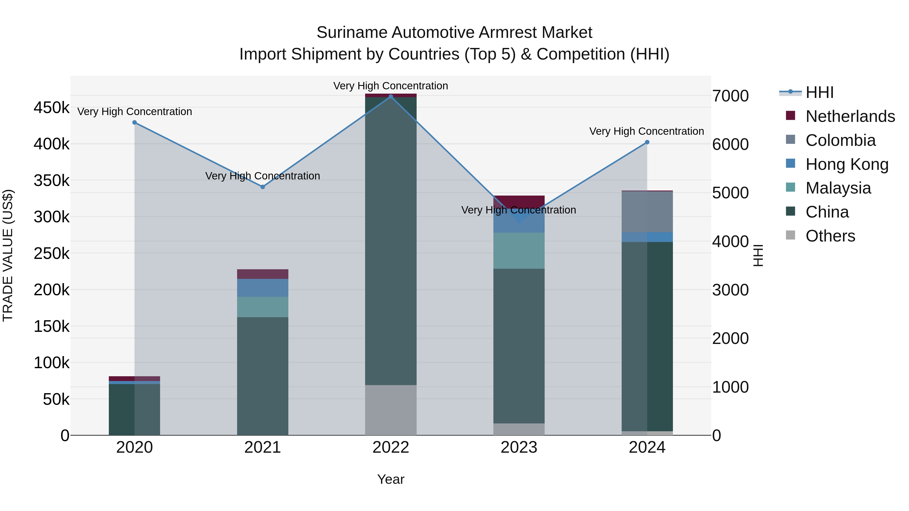Click the Colombia slate color swatch

(x=790, y=139)
